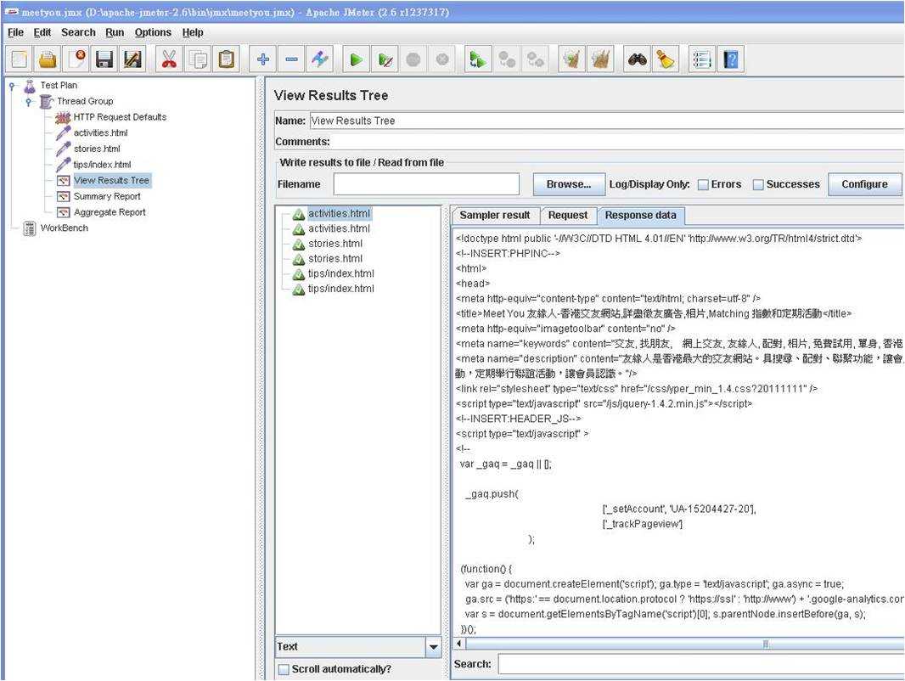Save the test plan with the floppy icon

(104, 59)
